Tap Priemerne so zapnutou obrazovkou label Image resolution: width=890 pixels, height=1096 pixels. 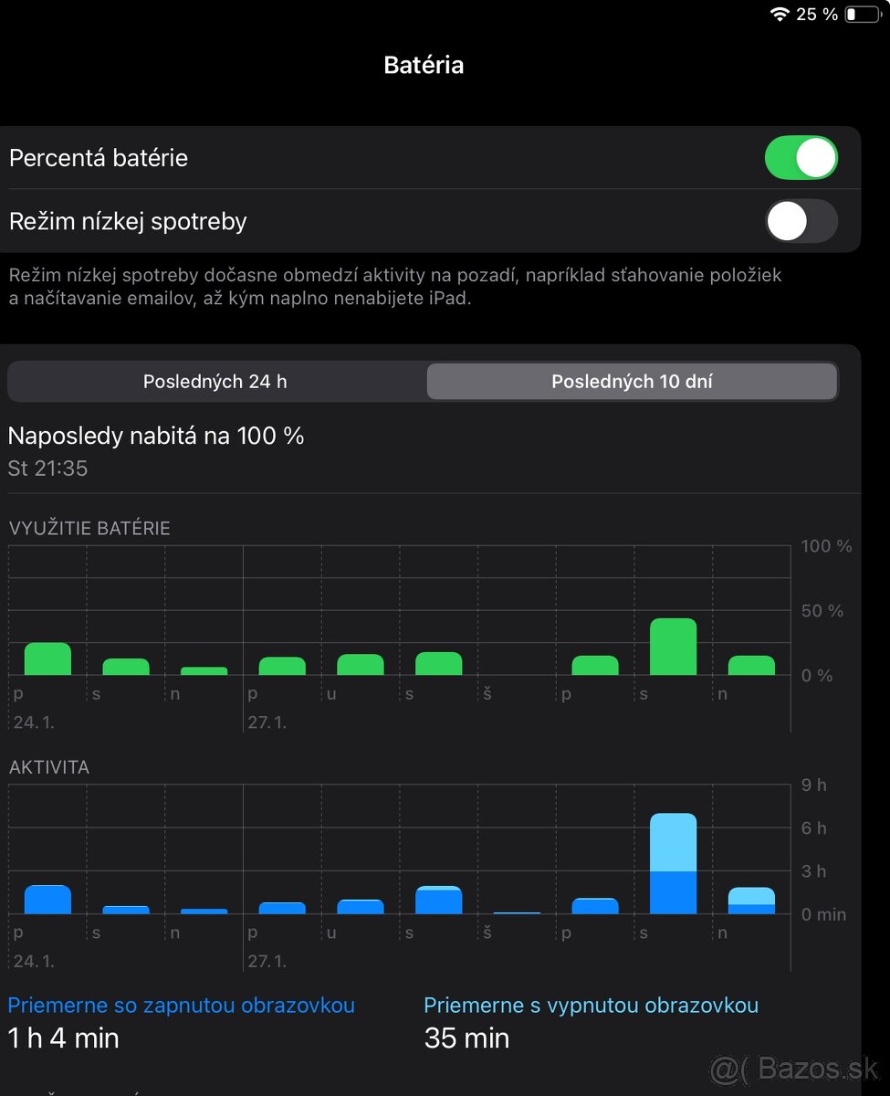181,1006
